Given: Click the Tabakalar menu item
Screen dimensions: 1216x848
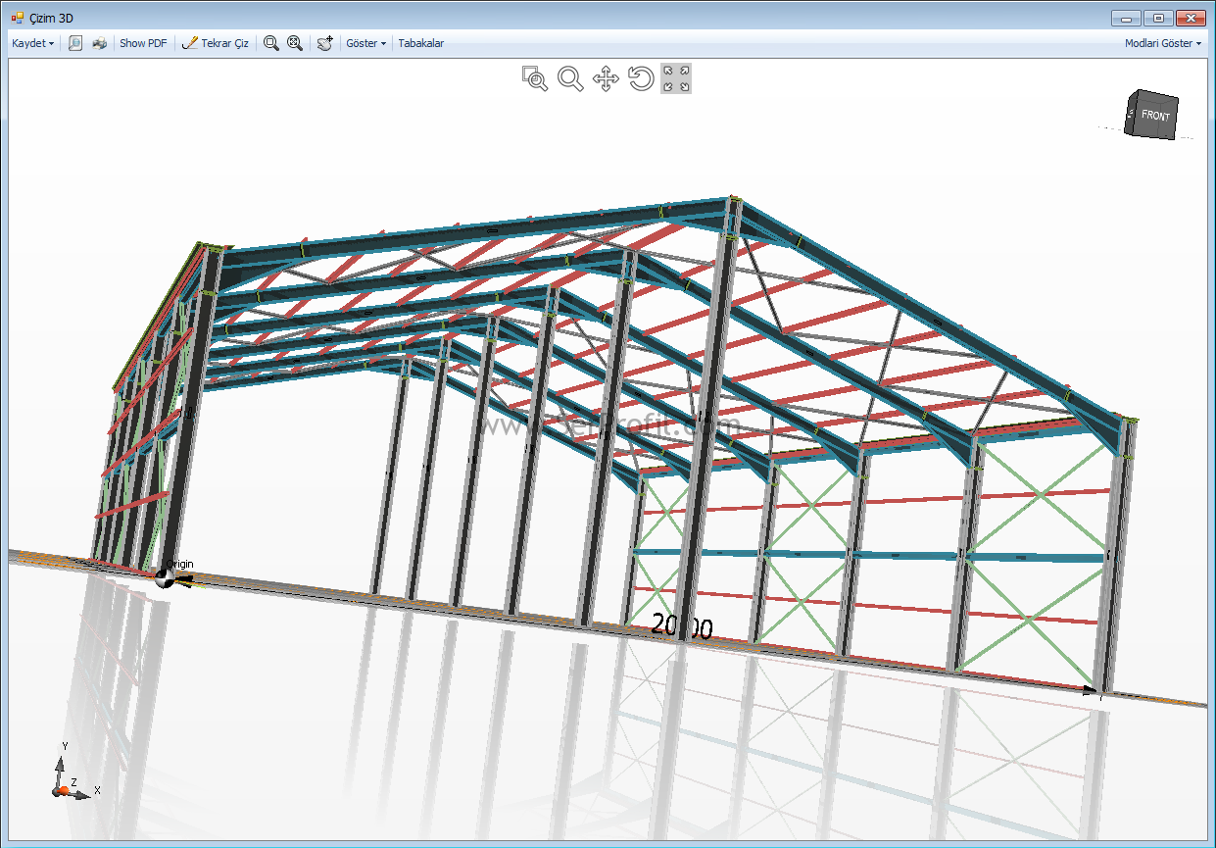Looking at the screenshot, I should (421, 43).
